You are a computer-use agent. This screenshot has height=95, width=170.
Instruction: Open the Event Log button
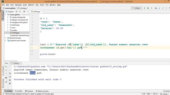coord(167,91)
